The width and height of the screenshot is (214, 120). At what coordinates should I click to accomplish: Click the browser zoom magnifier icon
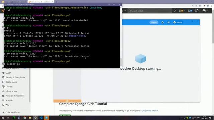click(193, 6)
